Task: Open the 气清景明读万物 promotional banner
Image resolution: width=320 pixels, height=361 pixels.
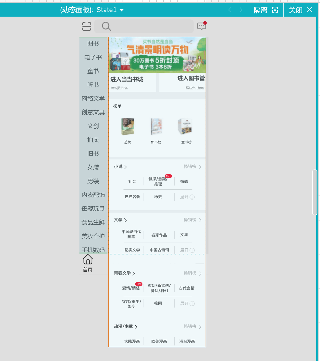Action: pos(157,55)
